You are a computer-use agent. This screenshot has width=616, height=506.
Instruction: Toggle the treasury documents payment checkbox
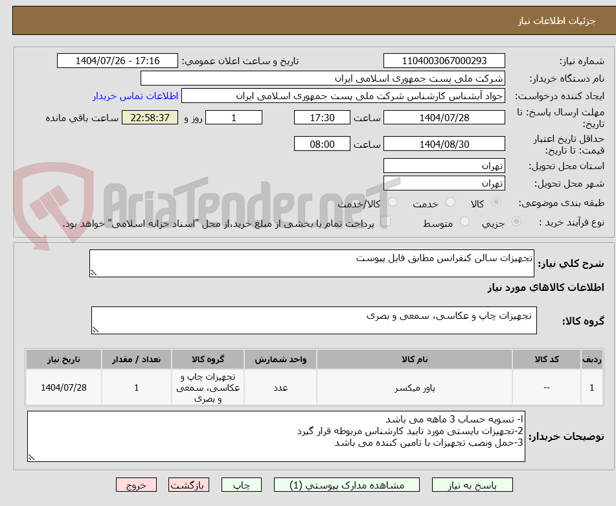pos(387,221)
